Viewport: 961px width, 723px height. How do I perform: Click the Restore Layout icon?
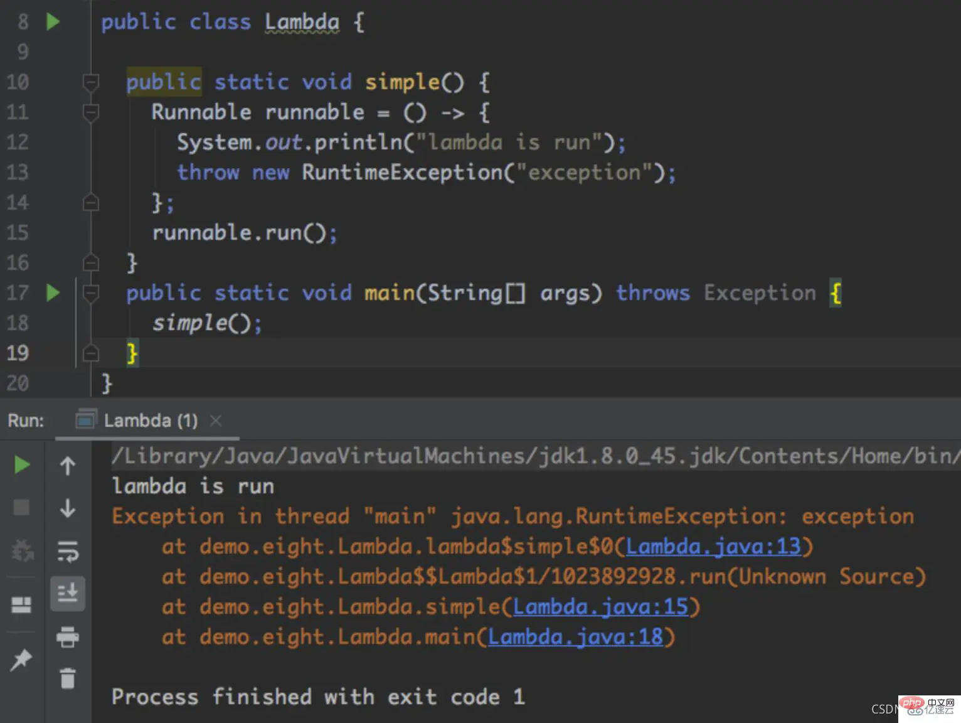[x=21, y=604]
